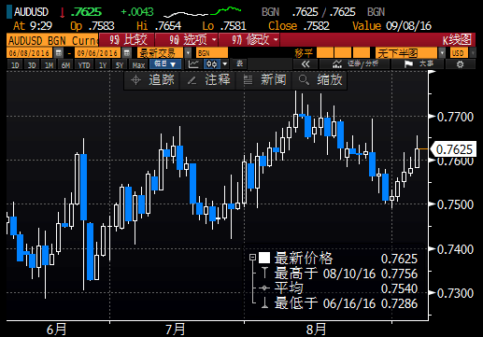Click the 7月 month axis label
Image resolution: width=483 pixels, height=337 pixels.
pos(176,330)
